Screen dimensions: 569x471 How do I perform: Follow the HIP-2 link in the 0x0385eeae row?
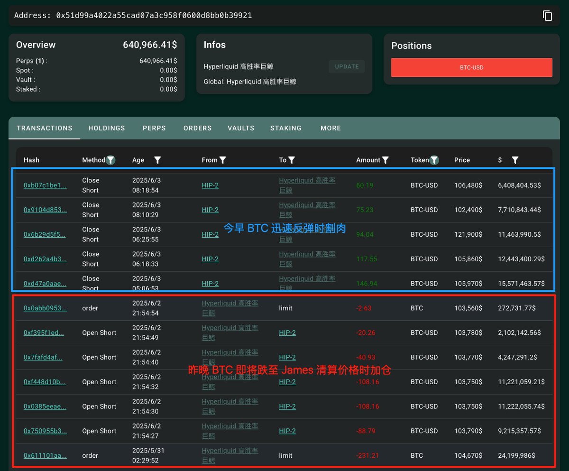coord(287,406)
